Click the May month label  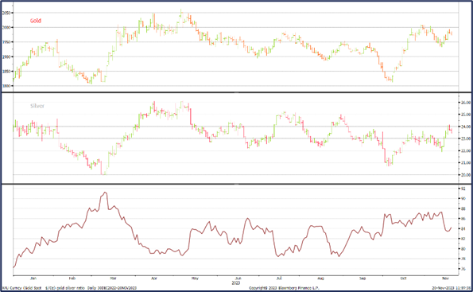click(x=195, y=278)
